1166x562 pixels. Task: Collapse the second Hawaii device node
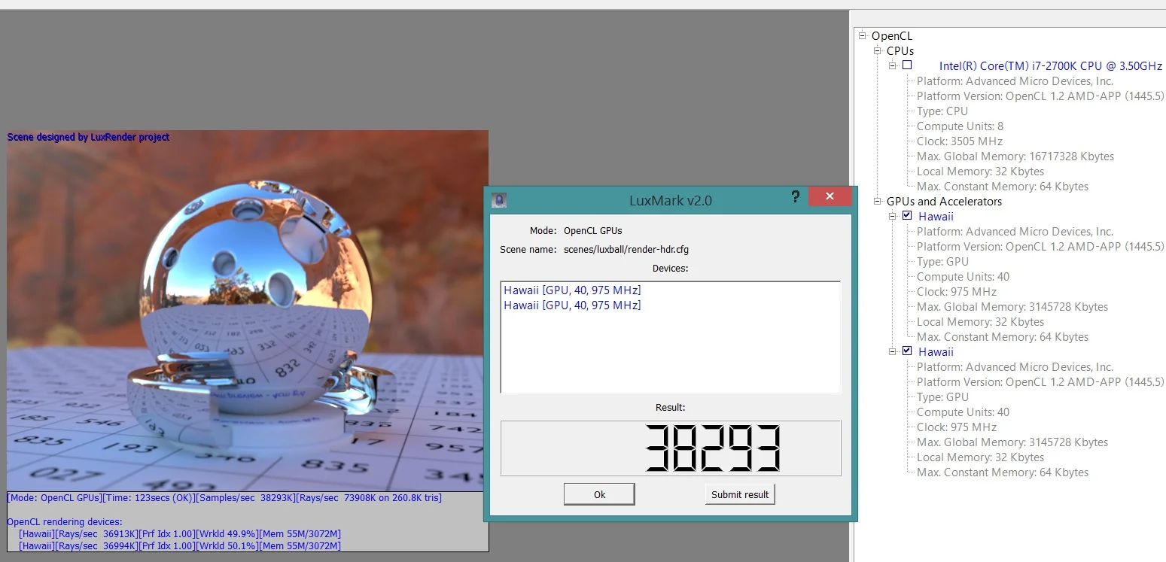click(x=893, y=351)
